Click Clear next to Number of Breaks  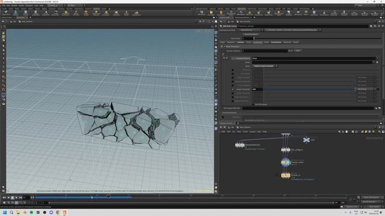(x=298, y=50)
